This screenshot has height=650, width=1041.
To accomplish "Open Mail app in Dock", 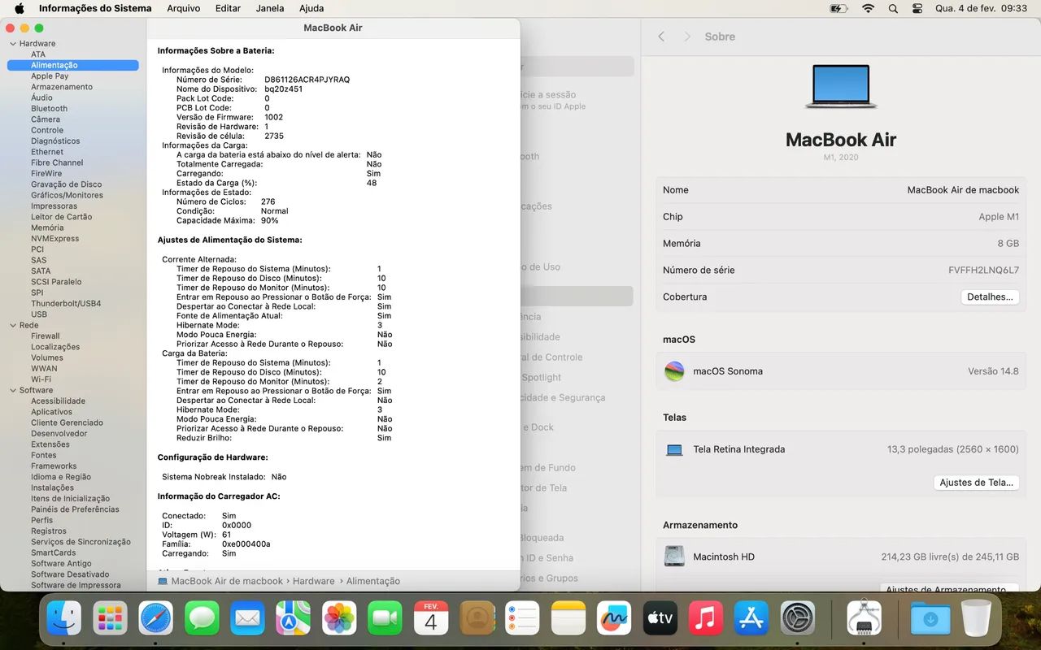I will pyautogui.click(x=247, y=618).
